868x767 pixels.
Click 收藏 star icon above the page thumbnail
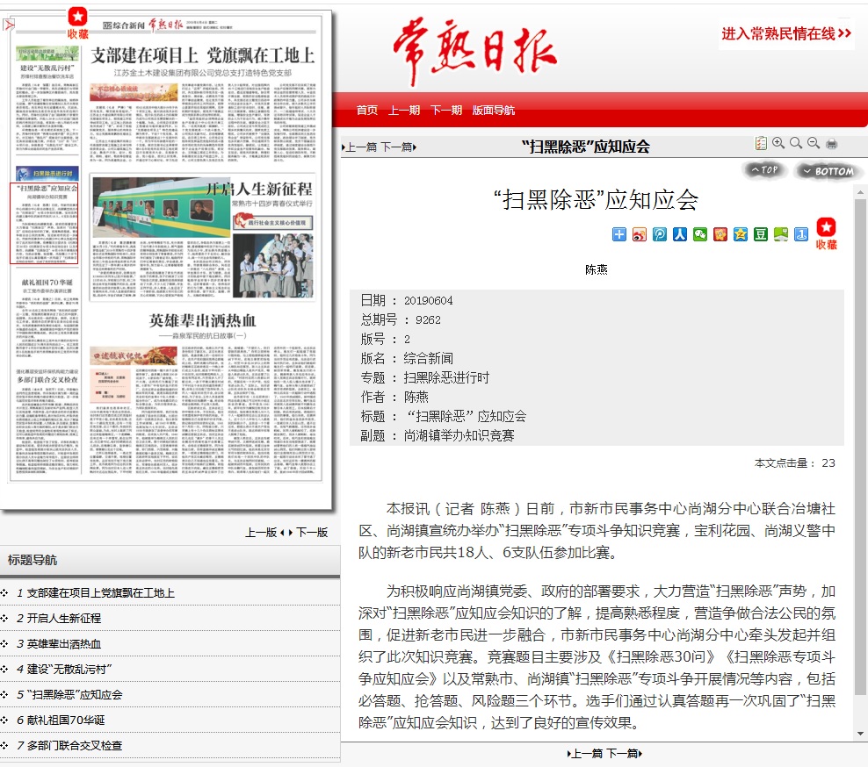click(77, 23)
